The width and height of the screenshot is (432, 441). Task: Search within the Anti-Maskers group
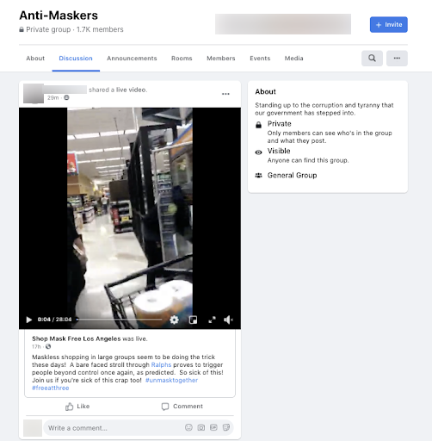coord(372,59)
